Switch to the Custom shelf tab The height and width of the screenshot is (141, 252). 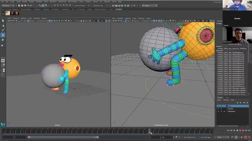pos(119,9)
